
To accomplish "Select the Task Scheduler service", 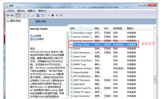I will point(81,96).
